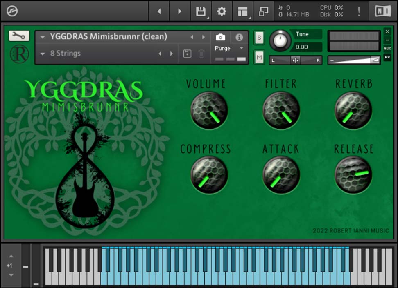Click the 14.71 MB memory readout
The image size is (398, 288).
pyautogui.click(x=298, y=14)
